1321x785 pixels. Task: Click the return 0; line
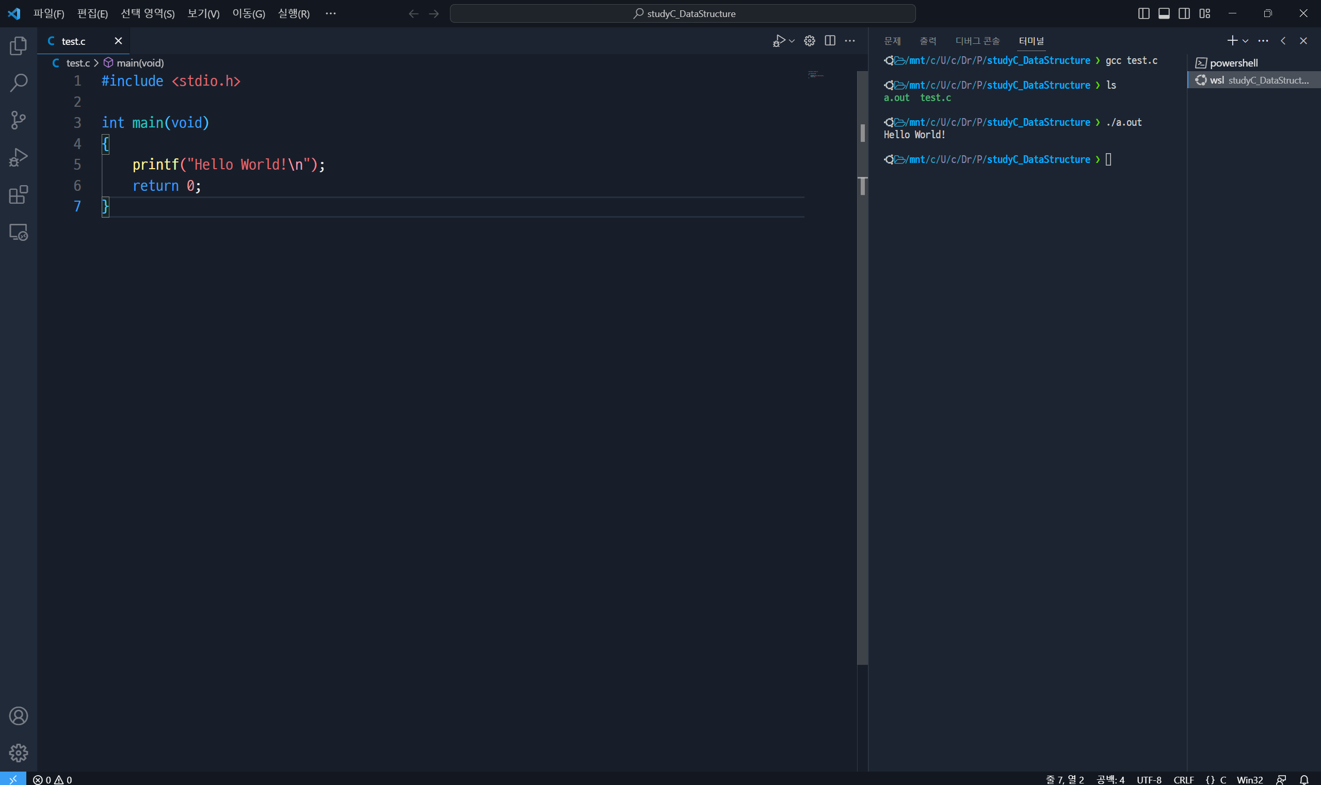[167, 186]
